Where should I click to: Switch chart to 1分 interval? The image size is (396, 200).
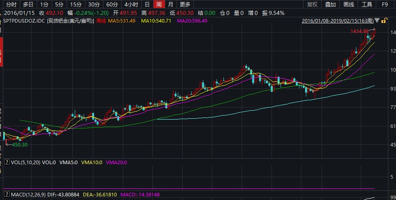coord(44,4)
